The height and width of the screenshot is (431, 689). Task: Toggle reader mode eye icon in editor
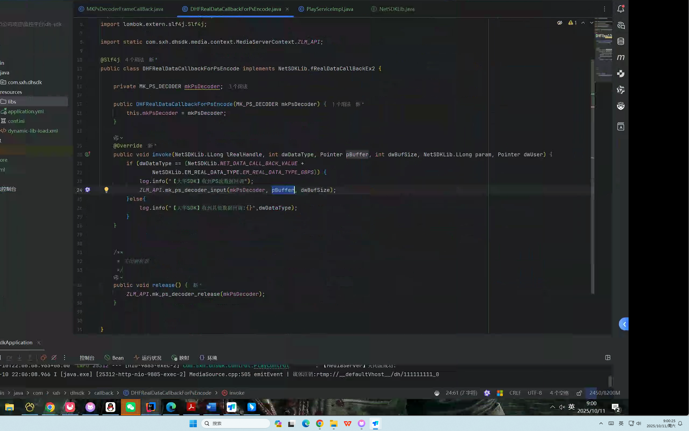pyautogui.click(x=560, y=23)
